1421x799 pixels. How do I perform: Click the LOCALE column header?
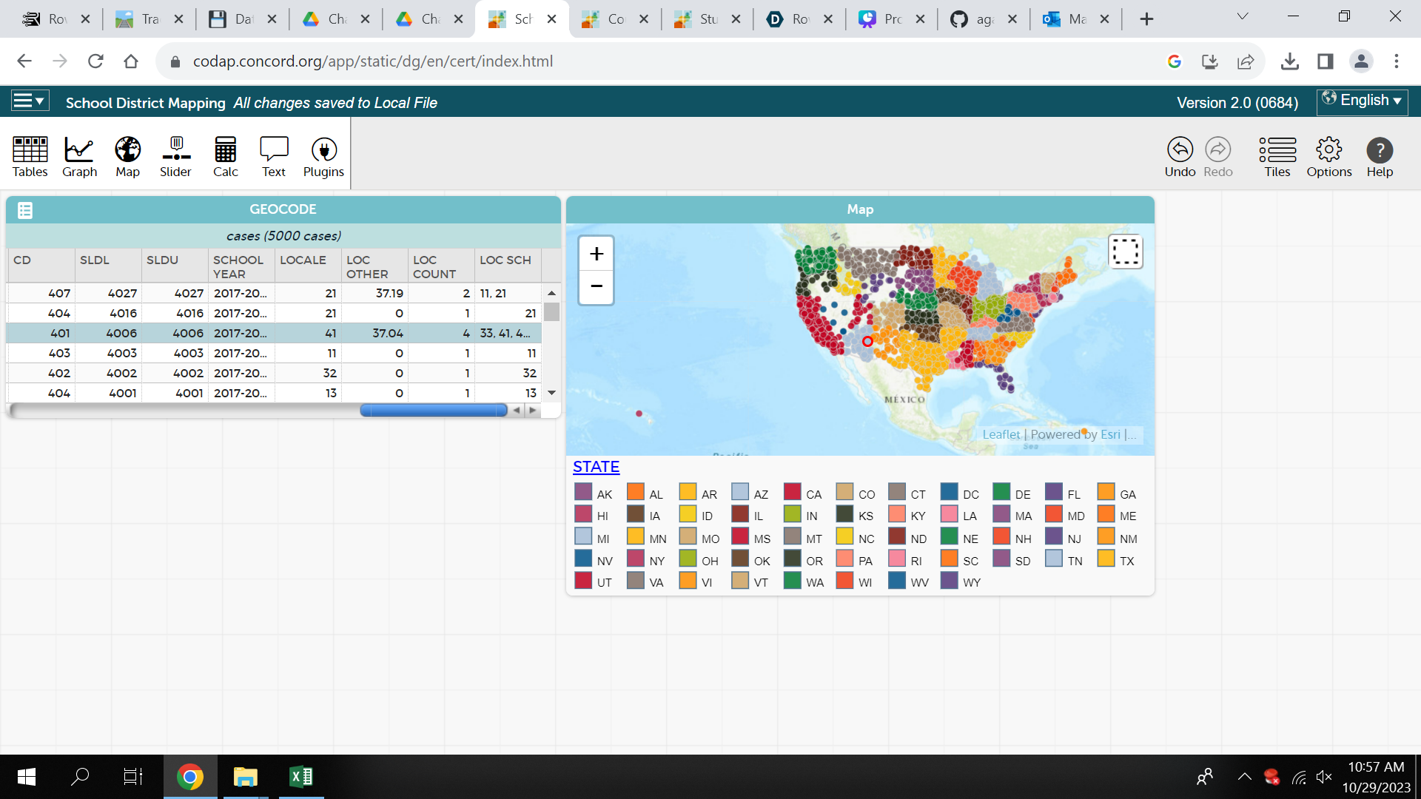click(303, 260)
